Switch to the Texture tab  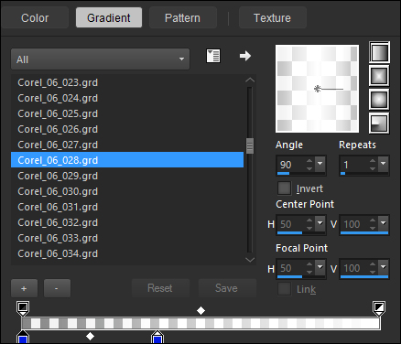[272, 17]
